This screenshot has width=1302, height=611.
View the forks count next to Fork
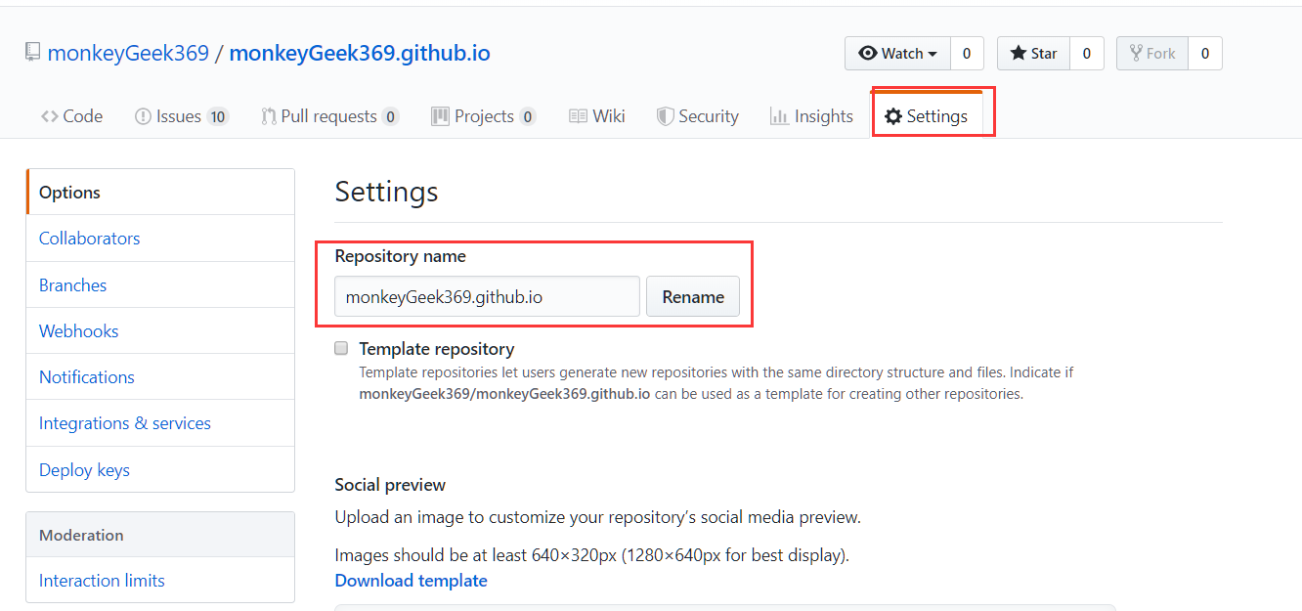pyautogui.click(x=1205, y=54)
